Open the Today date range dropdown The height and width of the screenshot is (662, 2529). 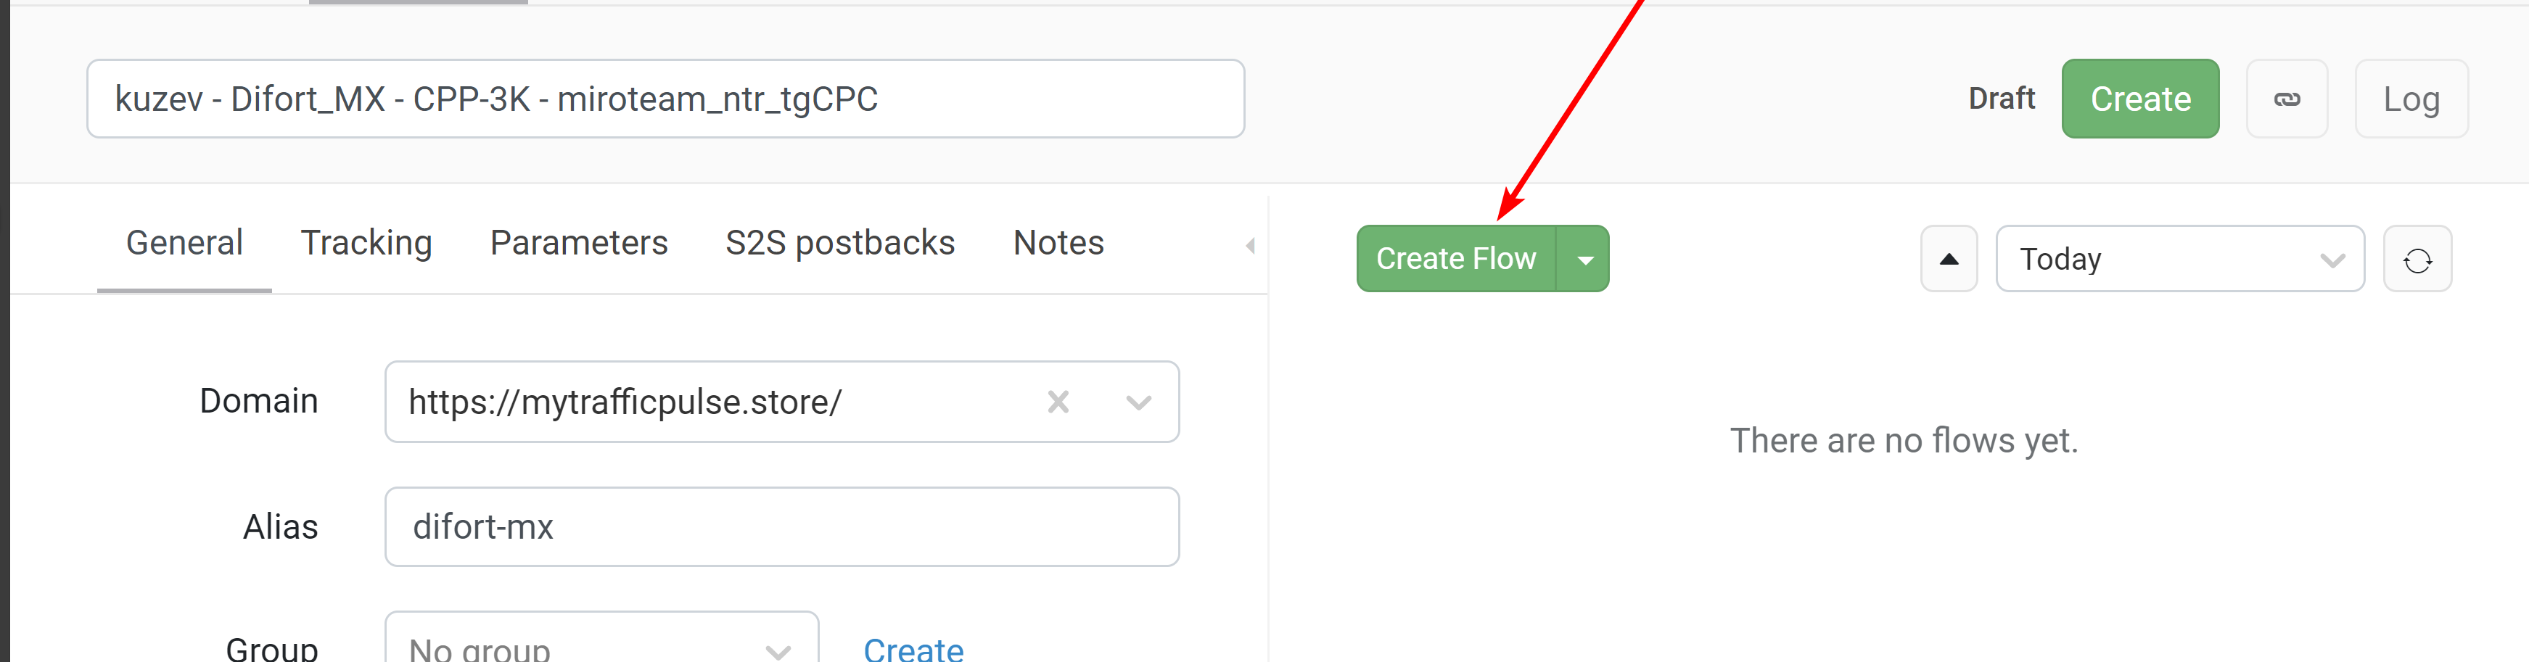click(2179, 259)
